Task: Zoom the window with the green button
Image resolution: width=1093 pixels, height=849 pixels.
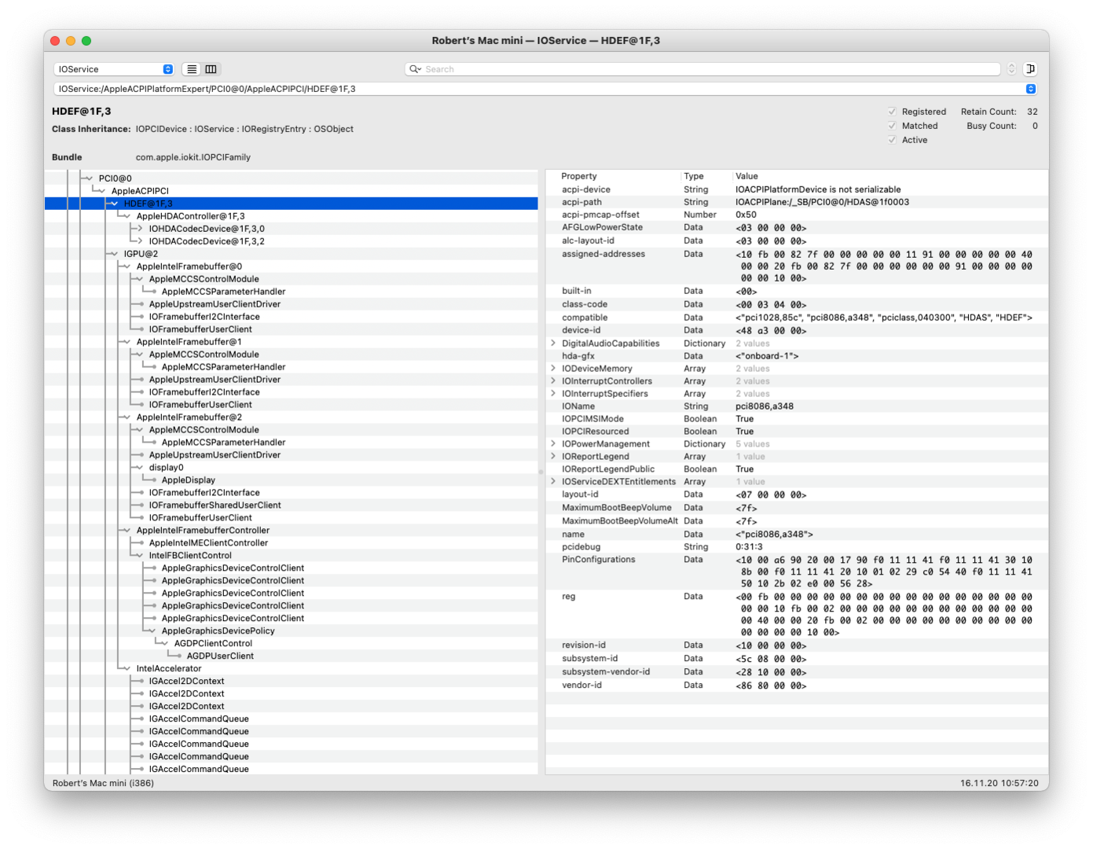Action: pyautogui.click(x=86, y=41)
